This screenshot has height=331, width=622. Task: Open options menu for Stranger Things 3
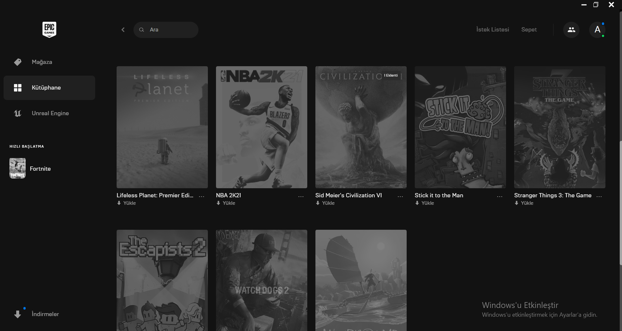(599, 196)
